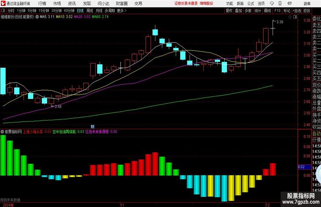Open the 选项 menu
The height and width of the screenshot is (207, 321).
click(261, 3)
